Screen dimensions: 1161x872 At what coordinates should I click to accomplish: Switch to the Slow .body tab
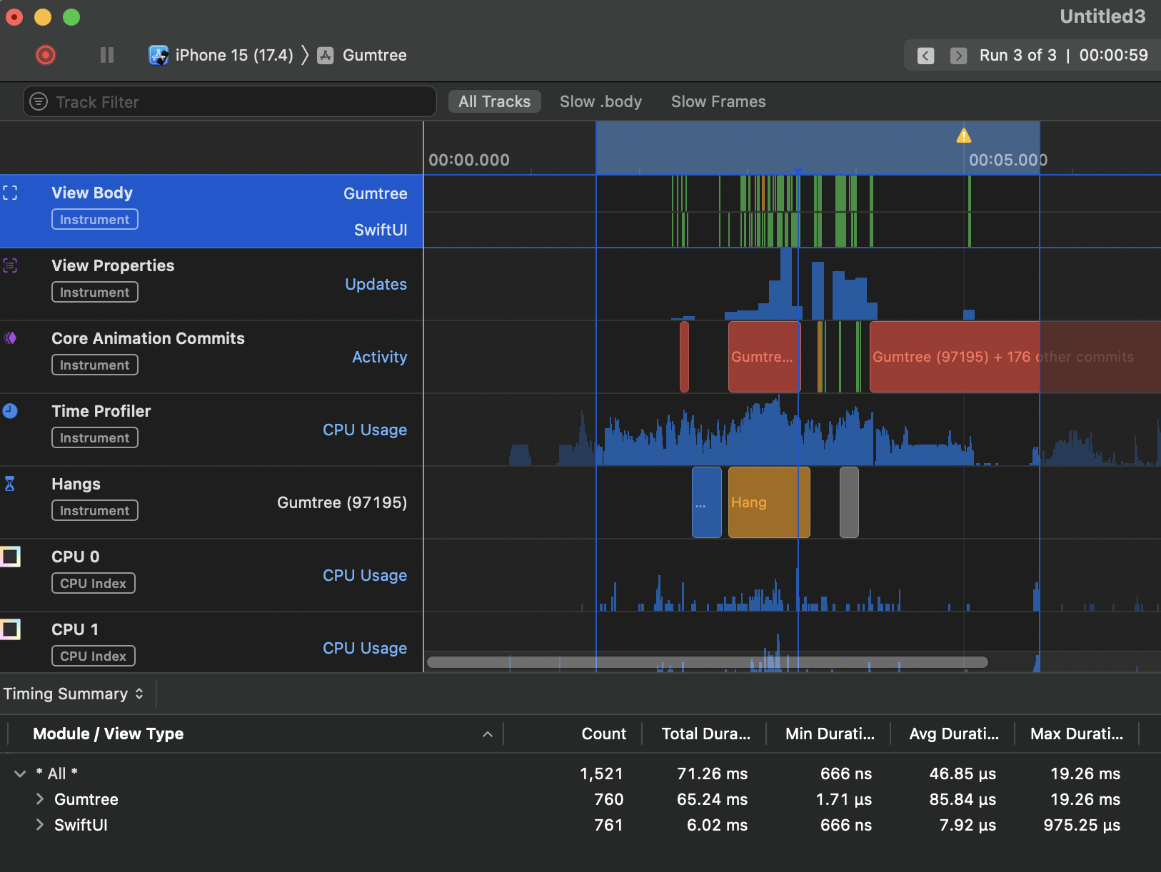pyautogui.click(x=600, y=101)
